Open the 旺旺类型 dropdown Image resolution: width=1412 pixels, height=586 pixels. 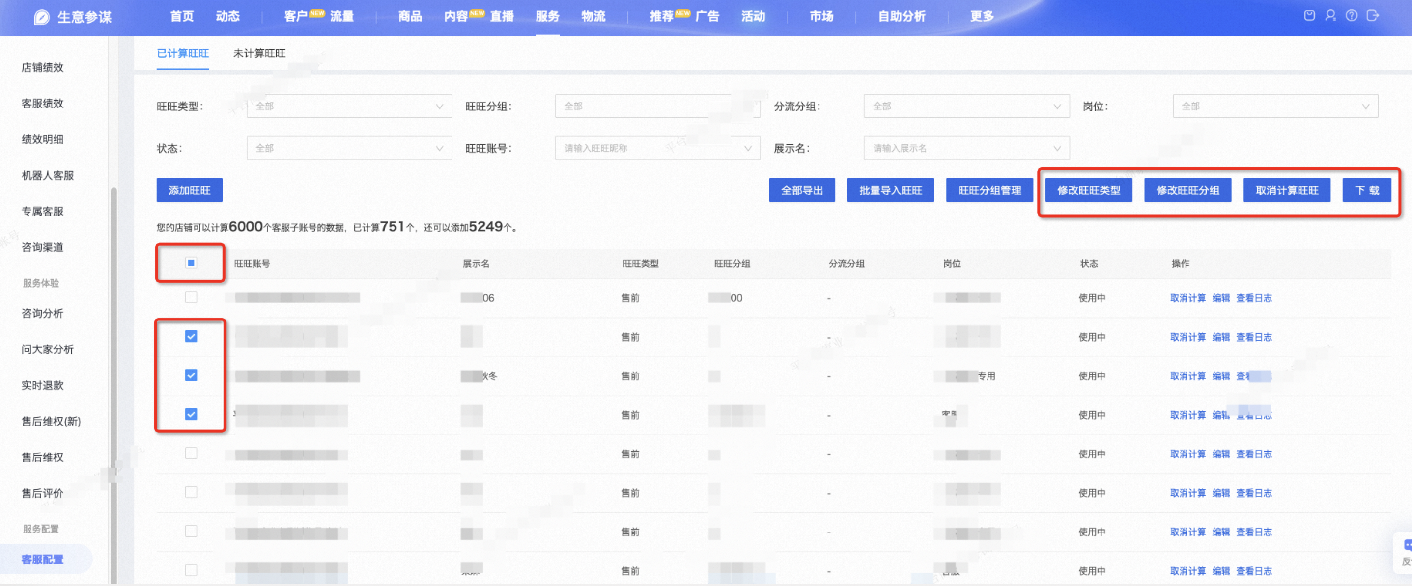pyautogui.click(x=349, y=106)
